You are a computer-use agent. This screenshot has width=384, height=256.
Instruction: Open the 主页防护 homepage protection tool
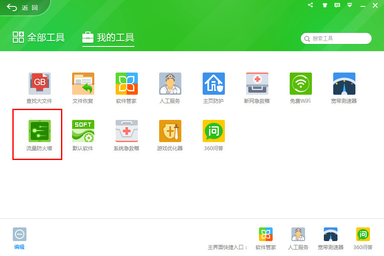pyautogui.click(x=213, y=84)
